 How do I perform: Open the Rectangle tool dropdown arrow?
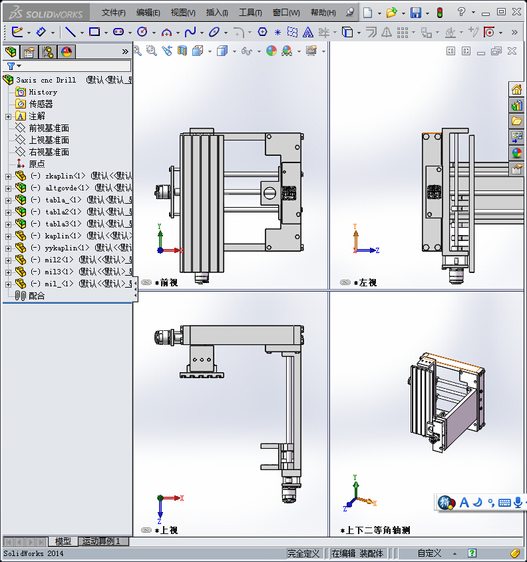(x=106, y=33)
